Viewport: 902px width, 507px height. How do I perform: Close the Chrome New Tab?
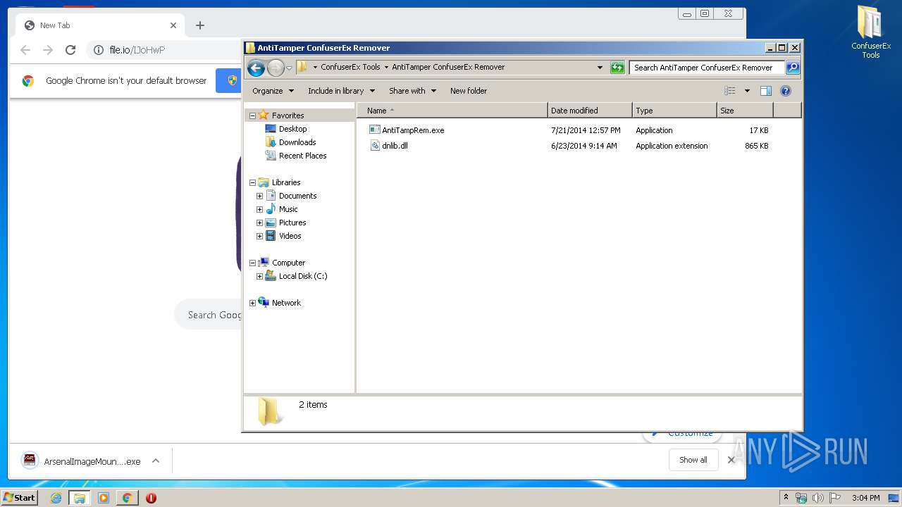click(173, 25)
